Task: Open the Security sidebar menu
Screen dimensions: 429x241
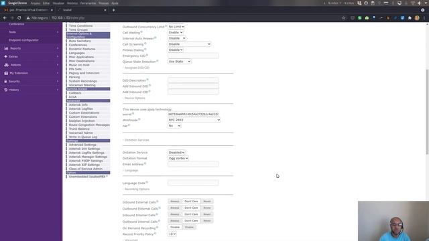Action: tap(32, 82)
